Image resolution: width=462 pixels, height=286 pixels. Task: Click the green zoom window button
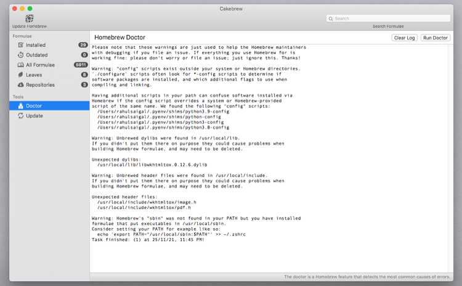pyautogui.click(x=30, y=9)
